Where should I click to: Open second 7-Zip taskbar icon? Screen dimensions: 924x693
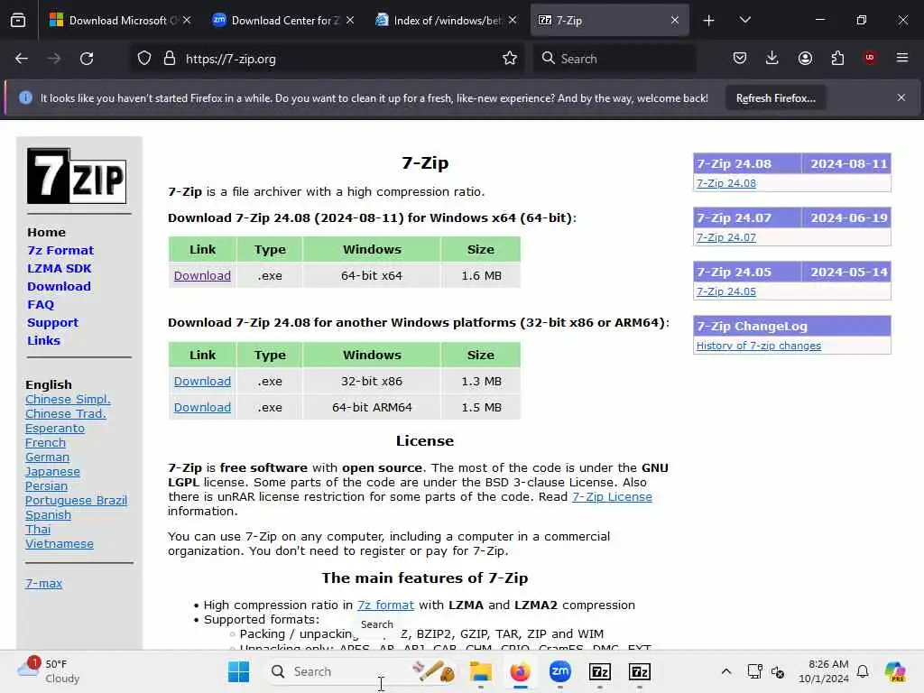640,671
